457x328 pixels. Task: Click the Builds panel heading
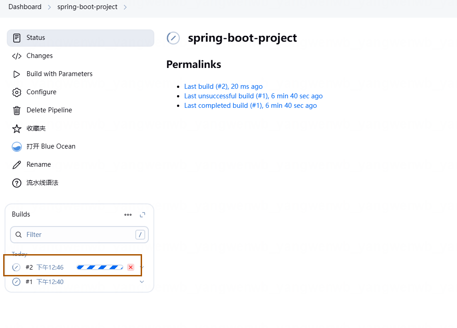click(21, 214)
